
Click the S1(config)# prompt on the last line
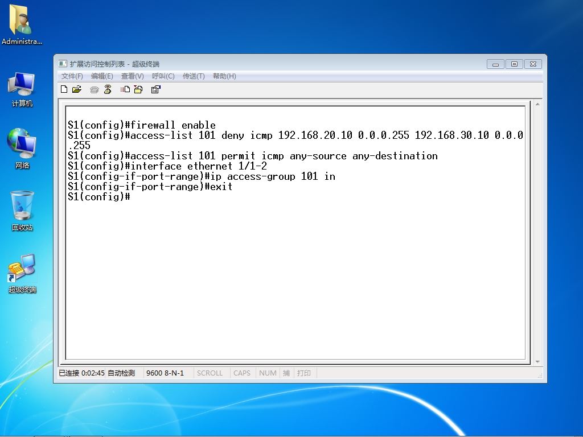[x=99, y=197]
